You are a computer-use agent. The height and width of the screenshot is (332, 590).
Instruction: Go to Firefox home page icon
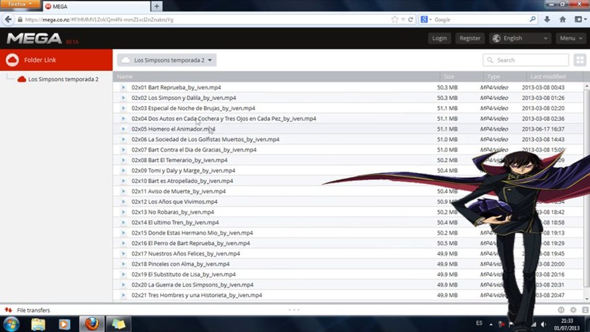pos(562,19)
